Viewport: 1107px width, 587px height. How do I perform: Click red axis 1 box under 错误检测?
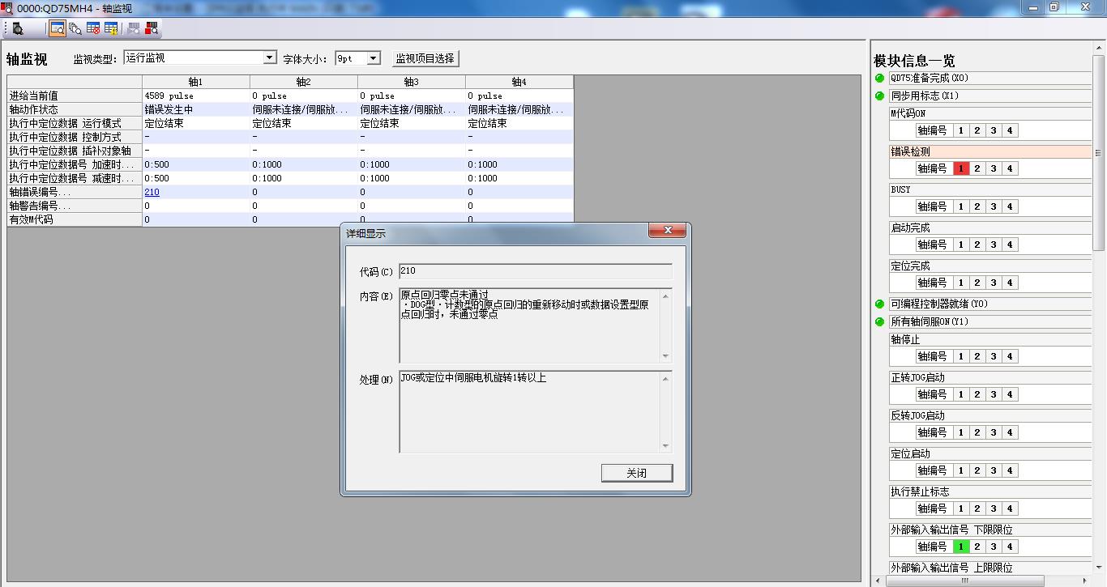[960, 169]
